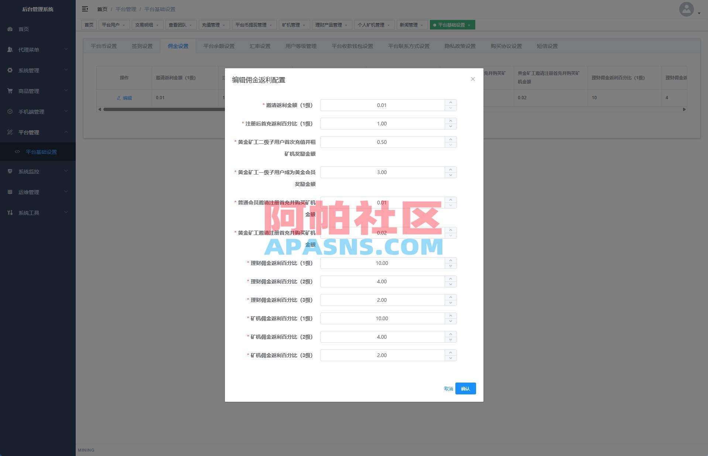This screenshot has height=456, width=708.
Task: Open the user avatar menu top right
Action: click(686, 9)
